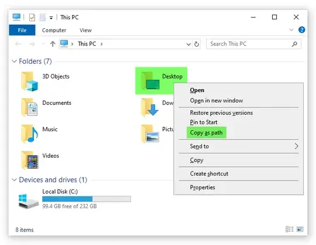316x245 pixels.
Task: Click the Videos label
Action: (x=50, y=156)
